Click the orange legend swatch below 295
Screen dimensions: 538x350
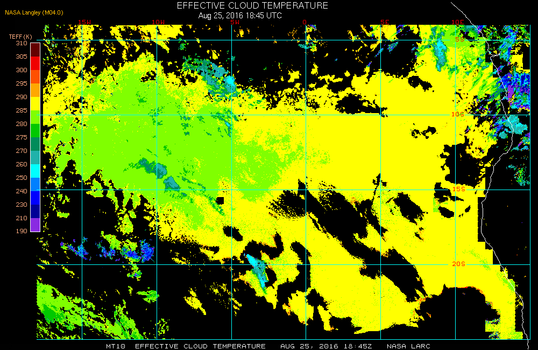coord(36,90)
